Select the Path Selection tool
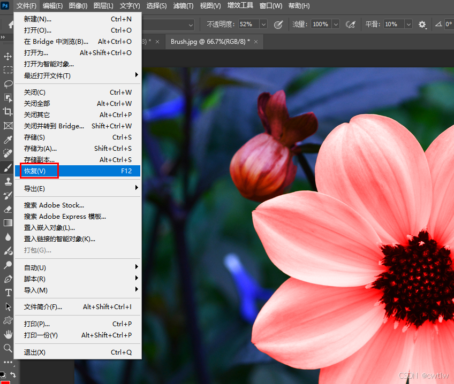This screenshot has height=384, width=454. pyautogui.click(x=8, y=306)
